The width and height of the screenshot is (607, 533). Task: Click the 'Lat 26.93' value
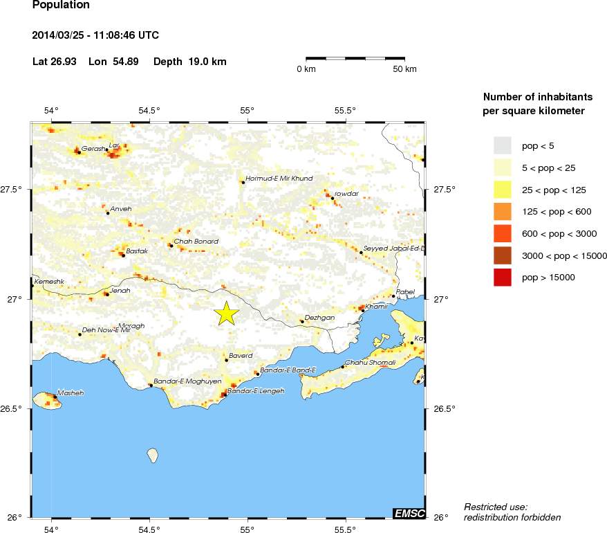point(55,62)
